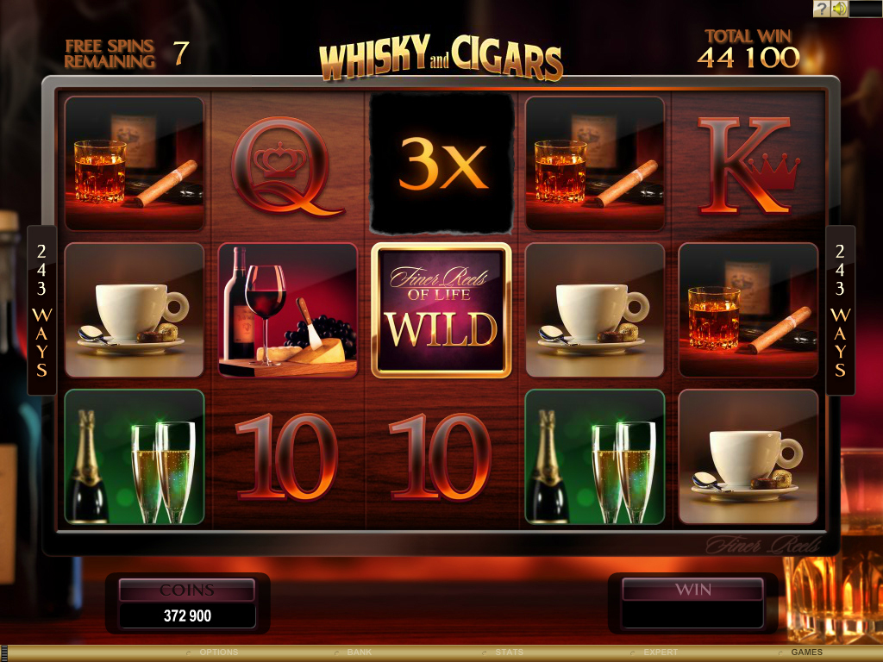Screen dimensions: 883x662
Task: Open the STATS menu
Action: pos(509,652)
